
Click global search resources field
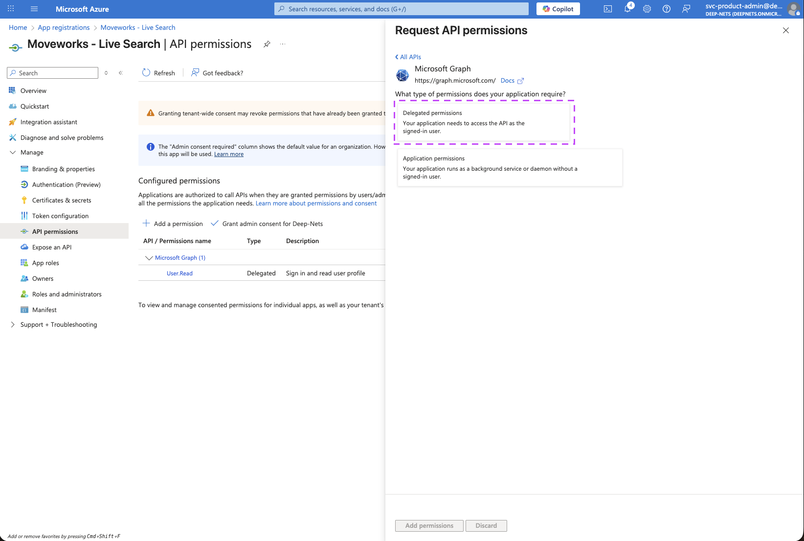(402, 9)
